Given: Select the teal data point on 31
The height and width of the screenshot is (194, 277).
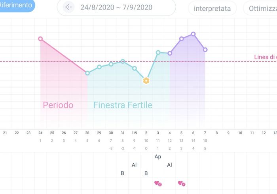Looking at the screenshot, I should (x=123, y=61).
